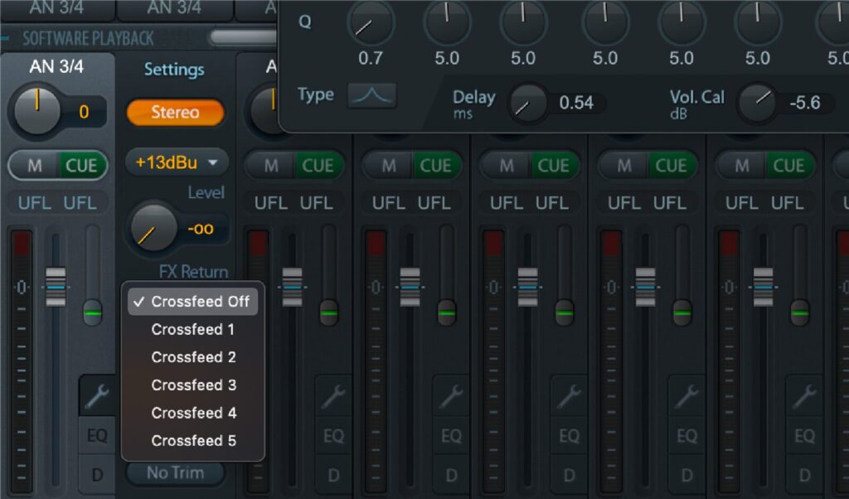Open the +13dBu reference level dropdown
This screenshot has height=499, width=849.
tap(176, 162)
